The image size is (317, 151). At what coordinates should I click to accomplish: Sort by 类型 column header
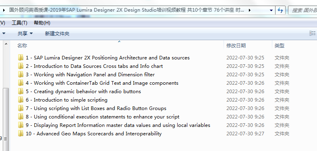pos(280,45)
